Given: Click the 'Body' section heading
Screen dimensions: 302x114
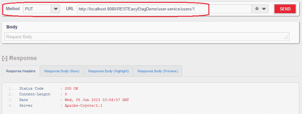Looking at the screenshot, I should click(12, 27).
